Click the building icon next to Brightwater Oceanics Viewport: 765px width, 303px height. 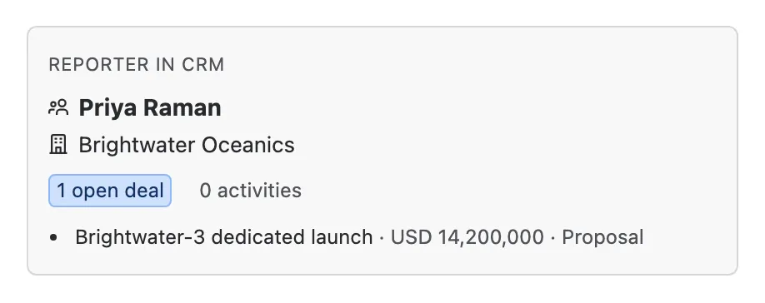tap(58, 145)
